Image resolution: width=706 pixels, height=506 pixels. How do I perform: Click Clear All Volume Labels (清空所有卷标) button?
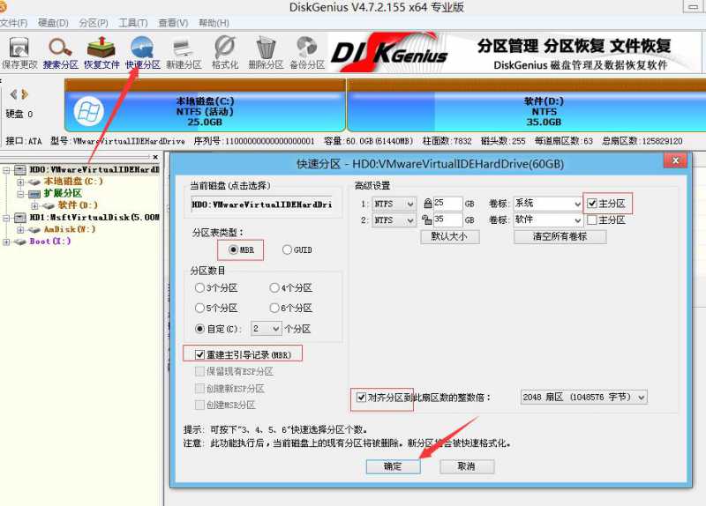coord(560,236)
